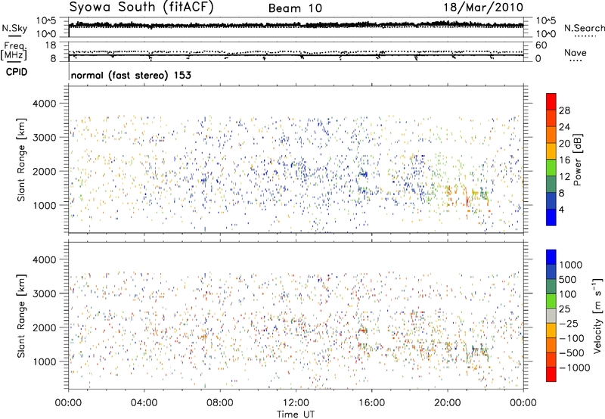Click the '12' Power color bar label
This screenshot has height=419, width=605.
(x=564, y=176)
